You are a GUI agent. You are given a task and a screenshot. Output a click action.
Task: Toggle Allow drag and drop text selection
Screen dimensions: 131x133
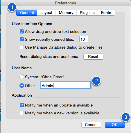[22, 31]
